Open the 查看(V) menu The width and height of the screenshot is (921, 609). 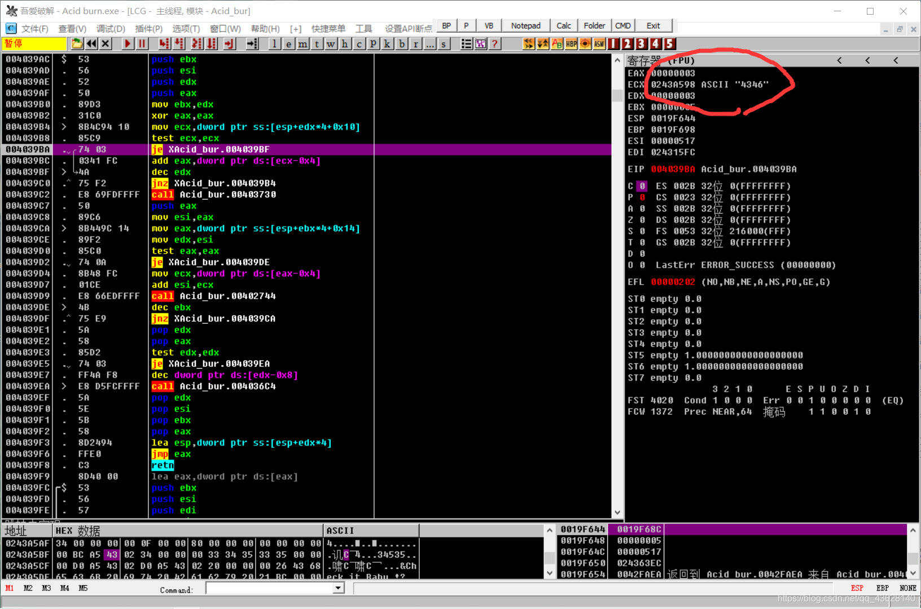point(72,29)
